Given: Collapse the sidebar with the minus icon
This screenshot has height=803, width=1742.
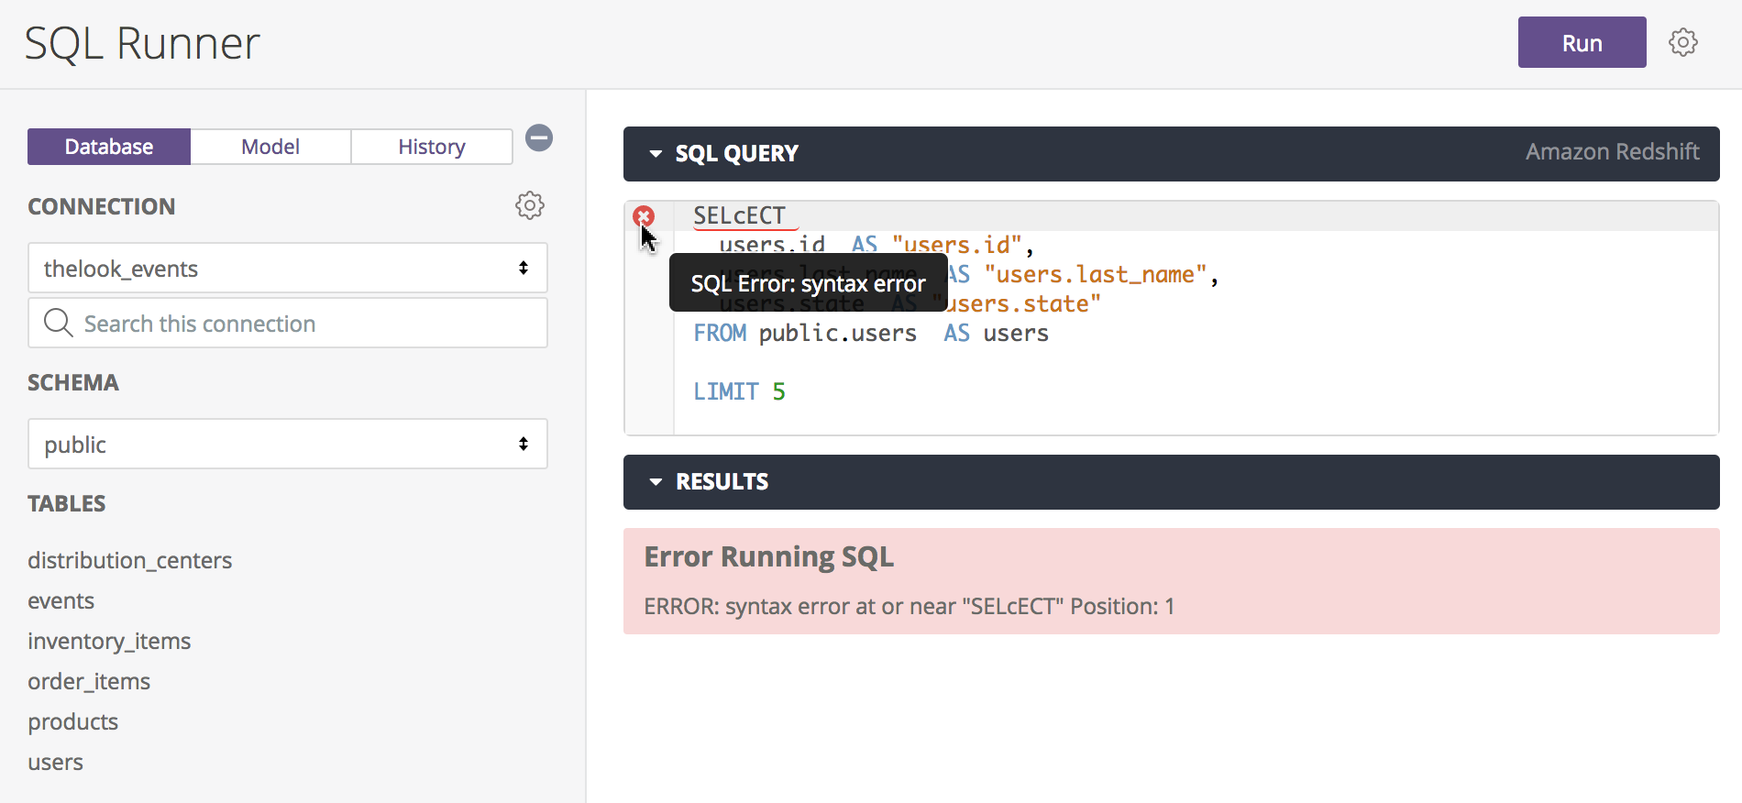Looking at the screenshot, I should (539, 138).
